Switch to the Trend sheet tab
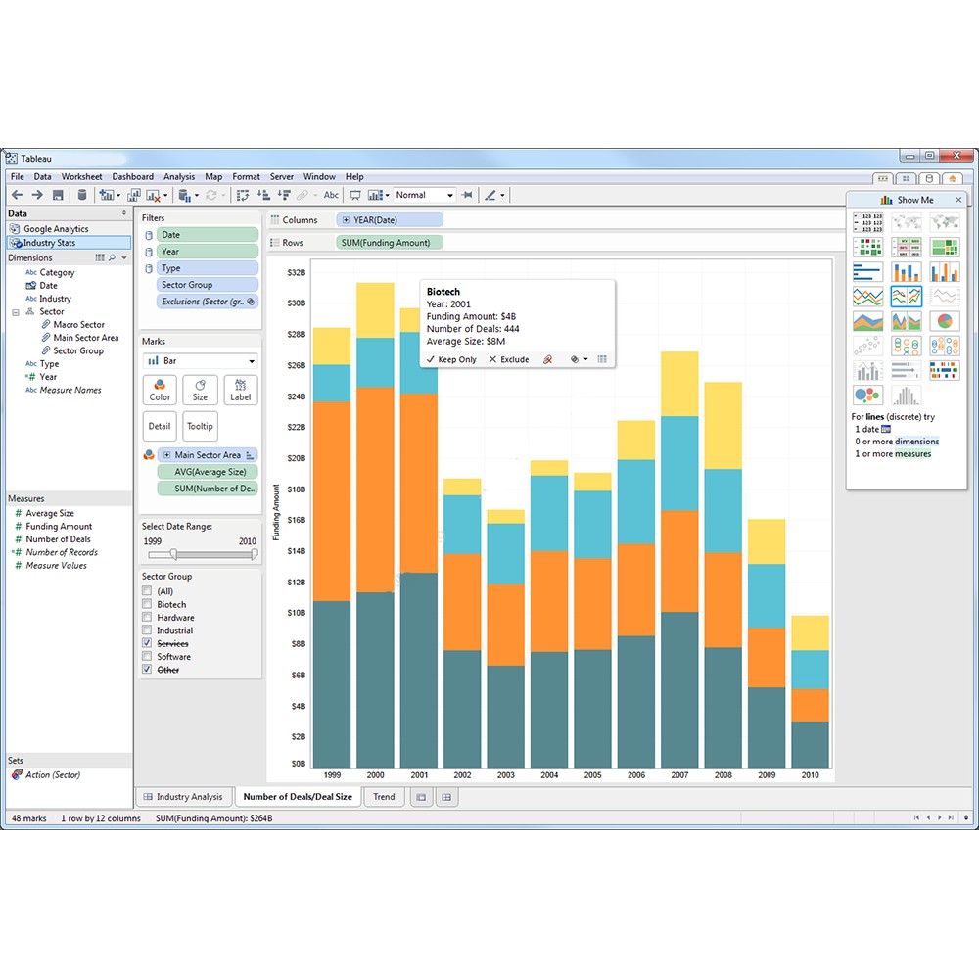 pyautogui.click(x=384, y=797)
